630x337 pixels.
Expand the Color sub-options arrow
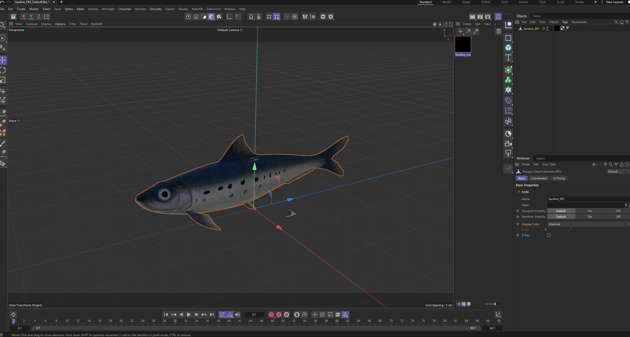click(x=545, y=229)
